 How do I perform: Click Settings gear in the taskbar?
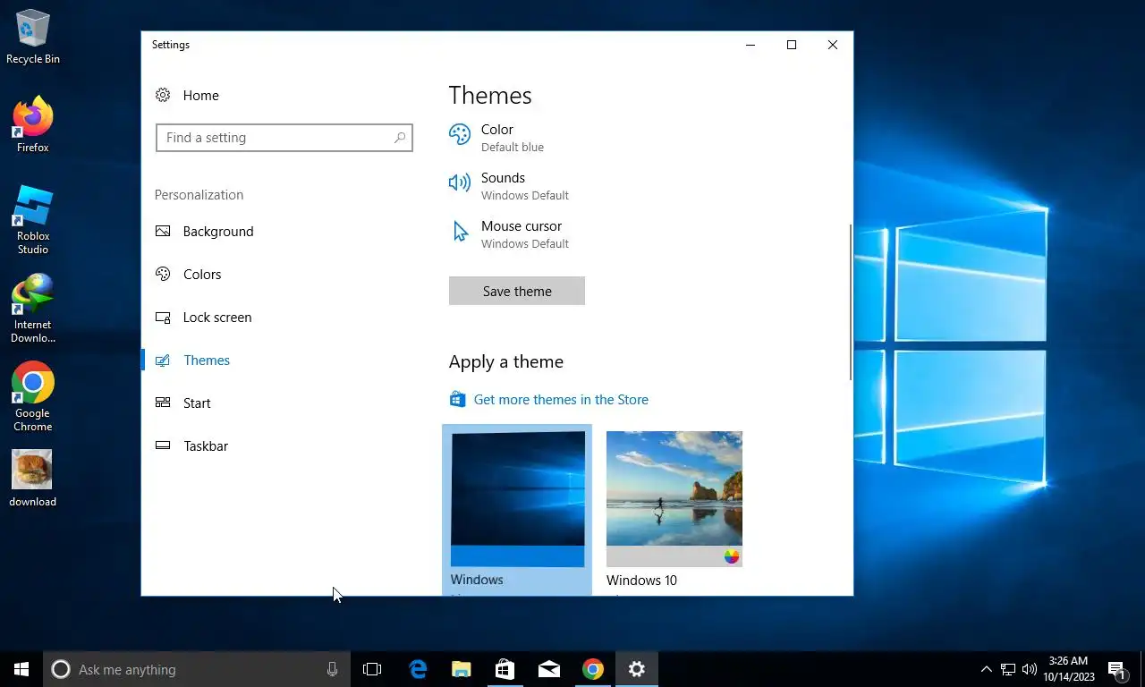coord(636,669)
